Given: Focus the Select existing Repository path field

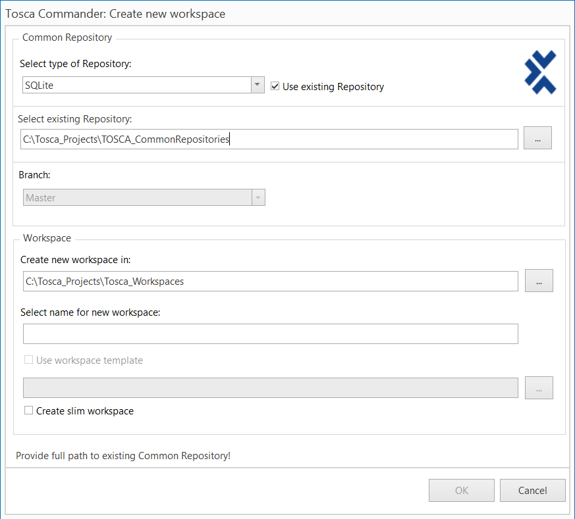Looking at the screenshot, I should (x=269, y=139).
